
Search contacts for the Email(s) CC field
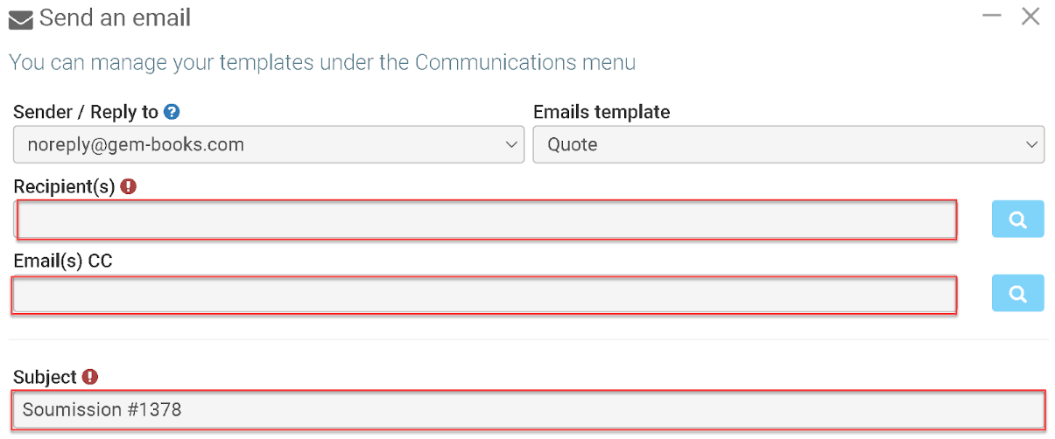(x=1017, y=294)
